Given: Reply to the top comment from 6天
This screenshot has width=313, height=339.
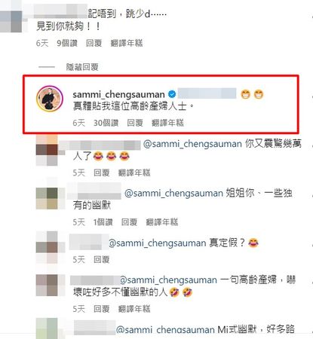Looking at the screenshot, I should click(x=94, y=43).
